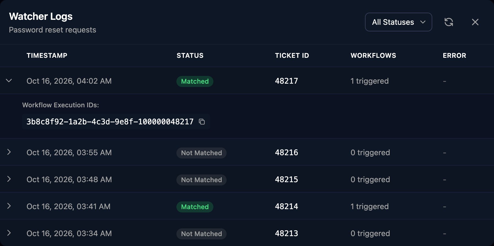
Task: Select ticket ID 48216
Action: [286, 152]
